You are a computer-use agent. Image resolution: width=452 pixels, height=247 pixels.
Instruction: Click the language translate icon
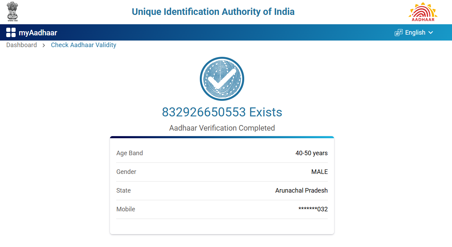click(x=399, y=33)
